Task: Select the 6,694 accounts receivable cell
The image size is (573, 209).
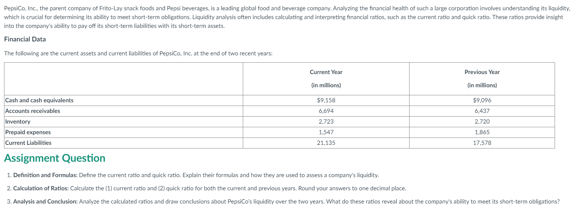Action: 326,111
